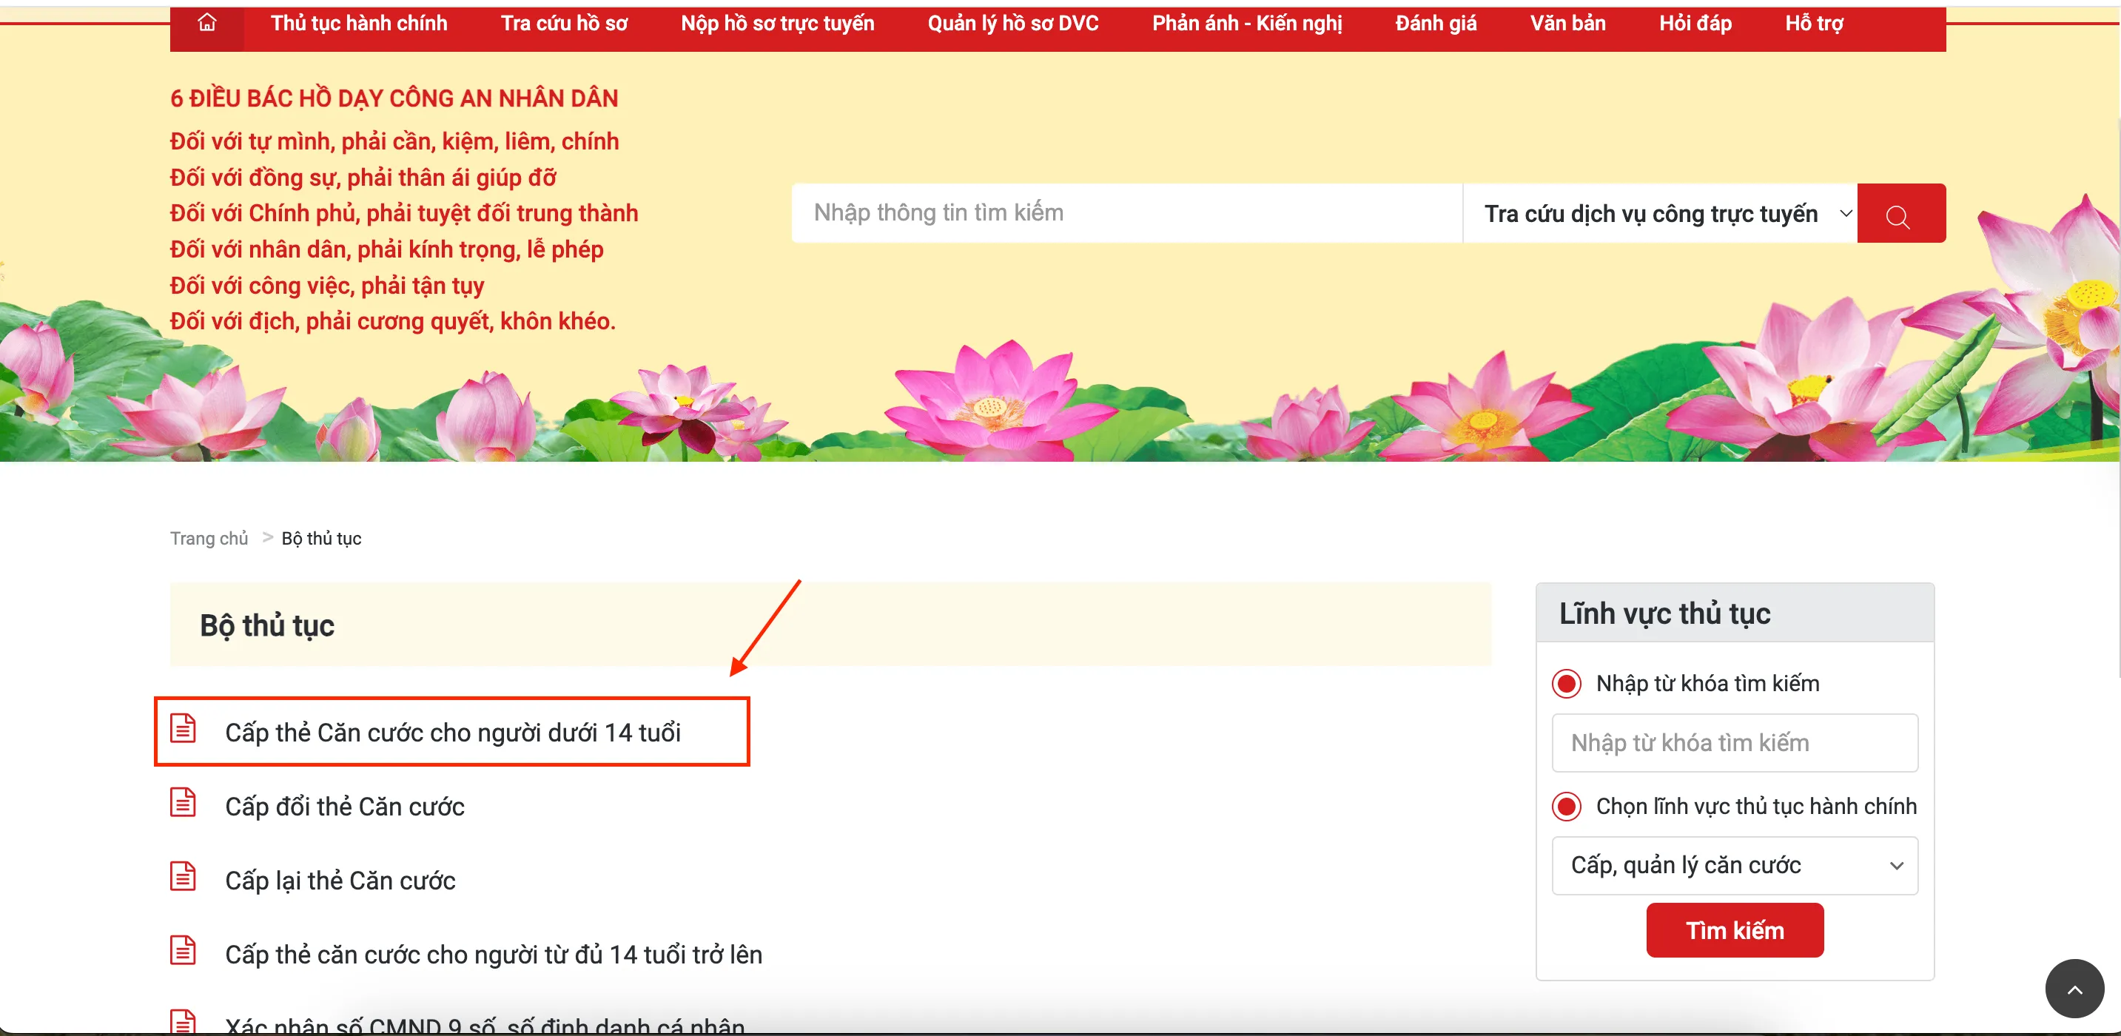Select 'Chọn lĩnh vực thủ tục hành chính' radio
Viewport: 2121px width, 1036px height.
[1566, 807]
